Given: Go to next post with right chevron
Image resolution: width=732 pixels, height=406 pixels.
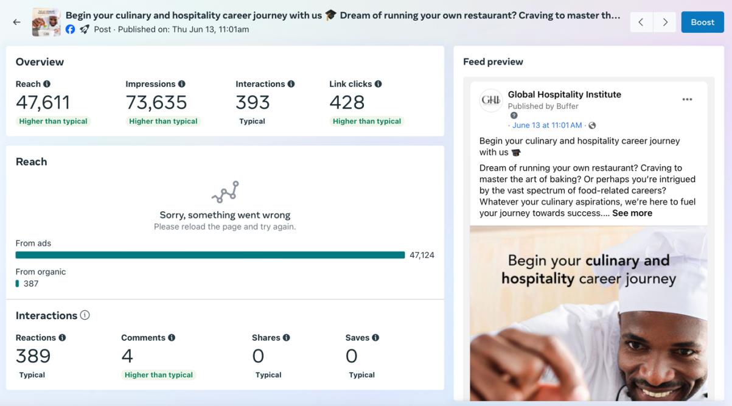Looking at the screenshot, I should point(665,22).
